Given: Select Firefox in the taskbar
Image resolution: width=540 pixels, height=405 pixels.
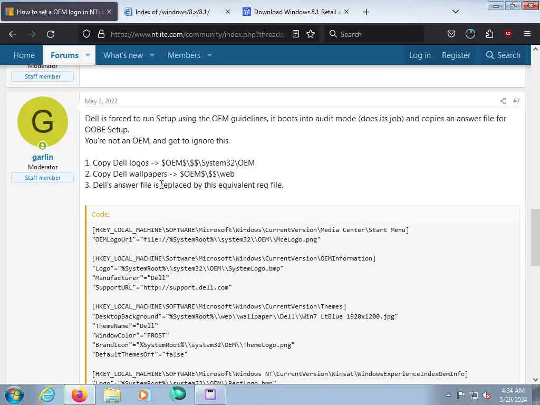Looking at the screenshot, I should 80,394.
